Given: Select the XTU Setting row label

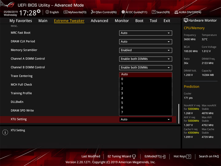Looking at the screenshot, I should pos(19,119).
